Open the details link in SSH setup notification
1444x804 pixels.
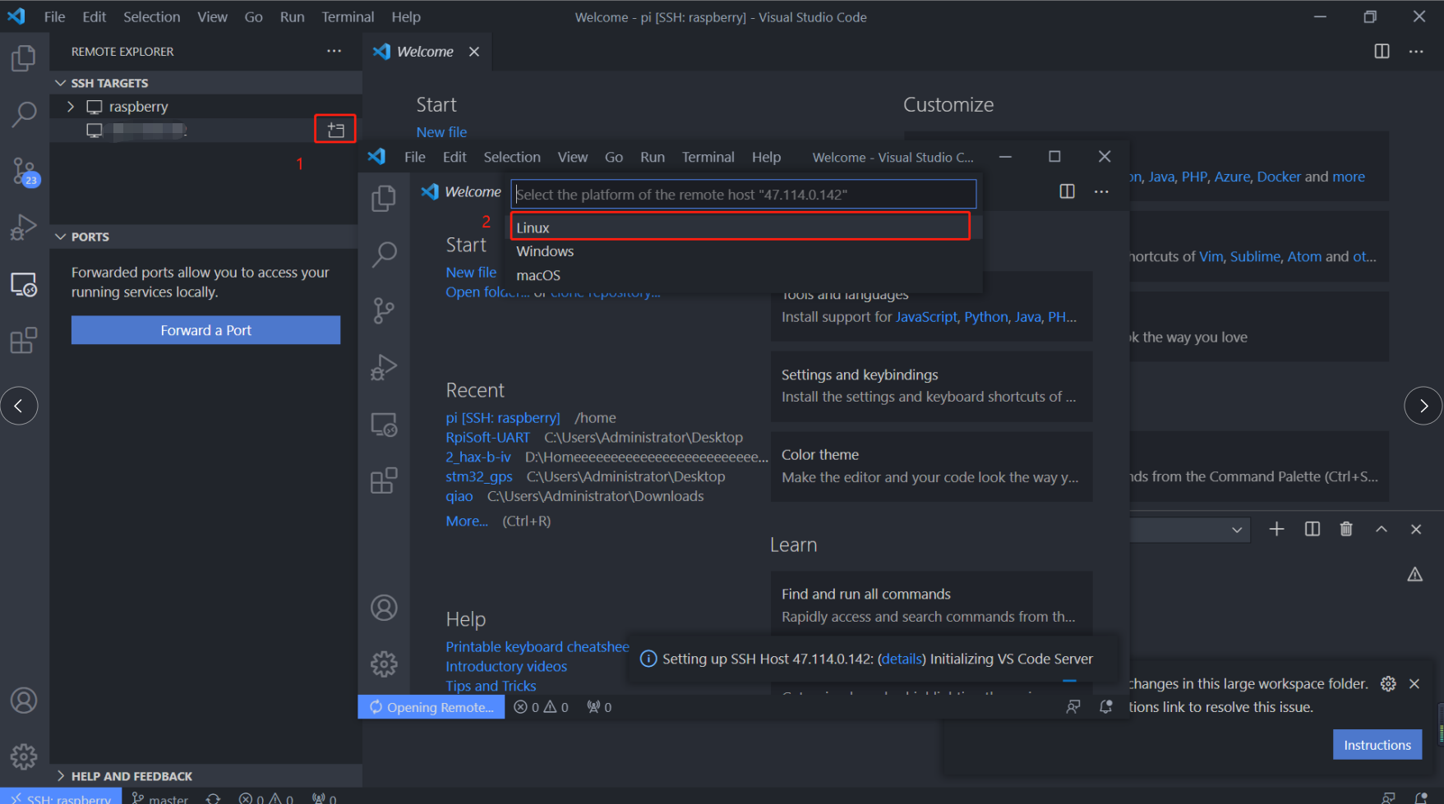coord(902,659)
